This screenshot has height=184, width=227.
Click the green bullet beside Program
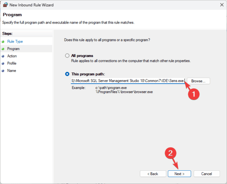click(3, 49)
